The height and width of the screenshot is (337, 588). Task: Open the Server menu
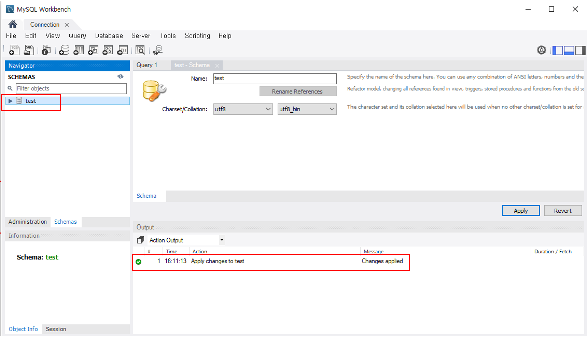pyautogui.click(x=141, y=36)
